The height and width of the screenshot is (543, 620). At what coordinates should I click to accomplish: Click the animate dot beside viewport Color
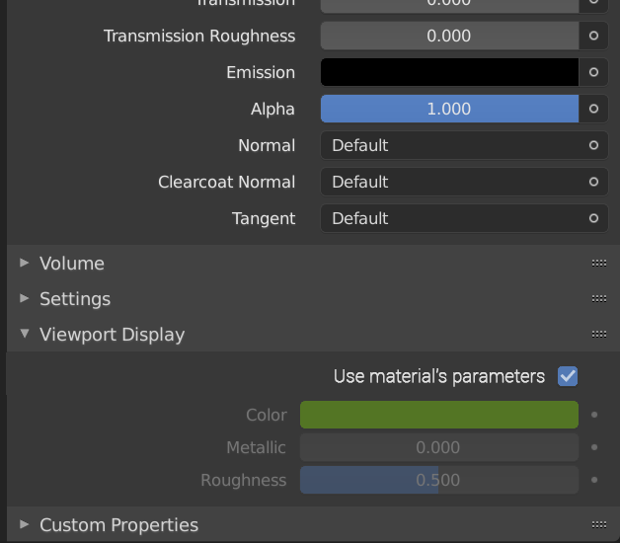coord(594,415)
